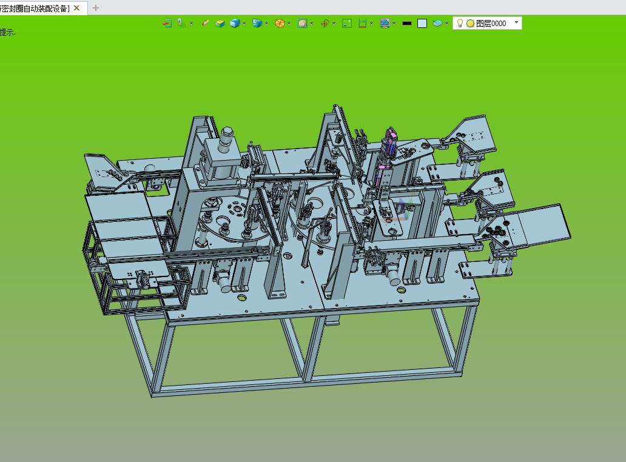This screenshot has width=626, height=462.
Task: Close the 密封圈自动装配设备 document tab
Action: [76, 8]
